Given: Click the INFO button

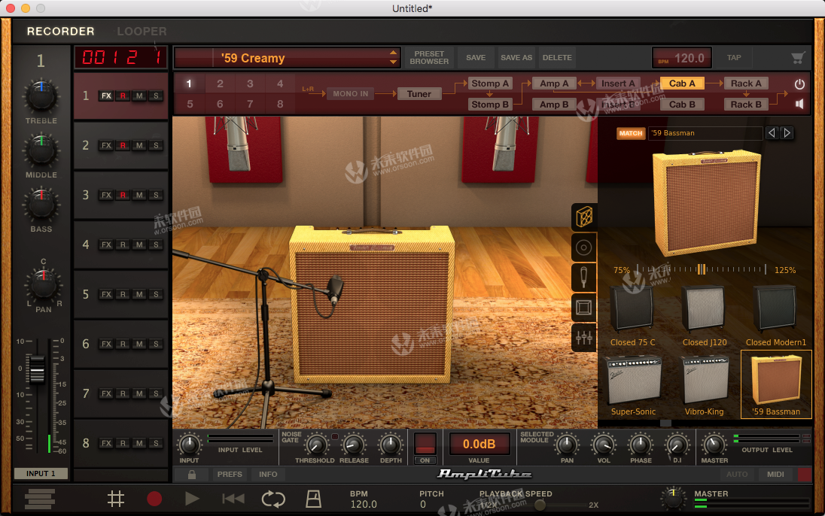Looking at the screenshot, I should coord(268,475).
